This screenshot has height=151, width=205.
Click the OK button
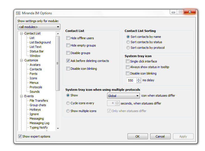(x=138, y=136)
